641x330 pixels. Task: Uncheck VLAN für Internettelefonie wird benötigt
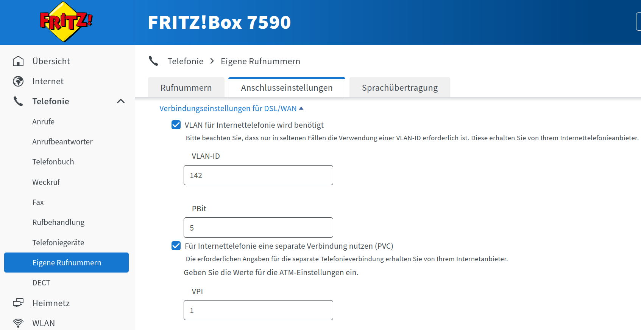176,125
